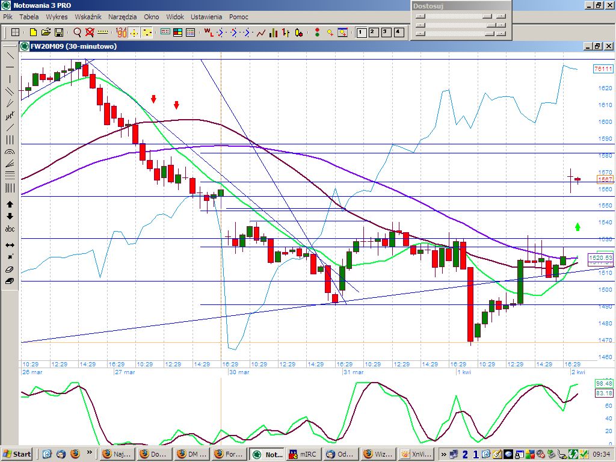616x462 pixels.
Task: Open the Ustawienia menu
Action: (x=206, y=17)
